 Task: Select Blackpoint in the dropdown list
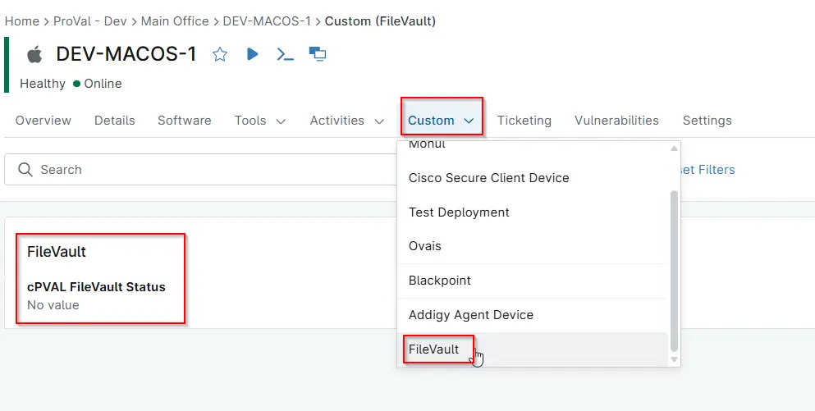click(x=440, y=281)
